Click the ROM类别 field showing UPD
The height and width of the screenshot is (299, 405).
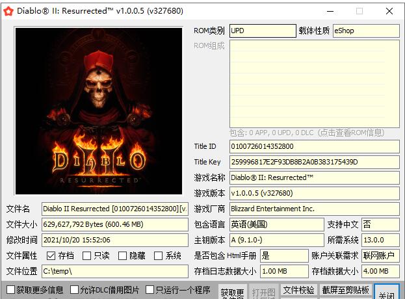coord(263,31)
